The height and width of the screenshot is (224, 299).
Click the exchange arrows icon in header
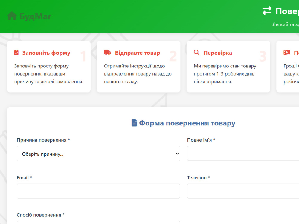267,11
